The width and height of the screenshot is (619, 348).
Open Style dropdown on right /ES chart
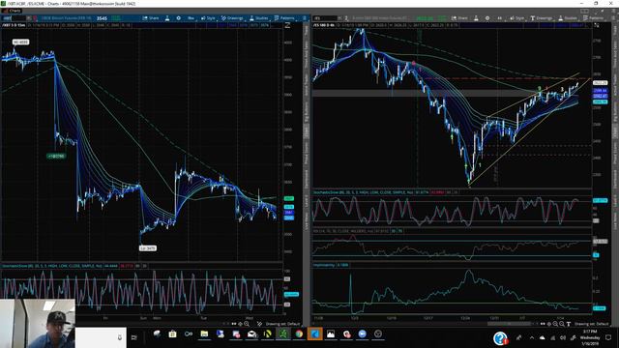(x=517, y=18)
